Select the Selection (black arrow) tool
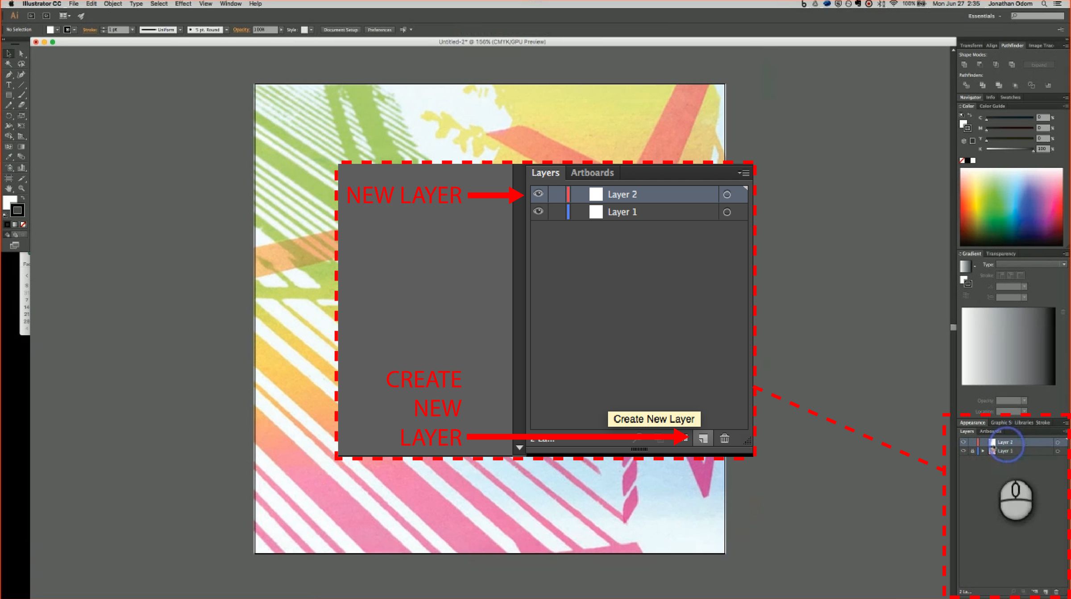The width and height of the screenshot is (1071, 599). point(8,54)
